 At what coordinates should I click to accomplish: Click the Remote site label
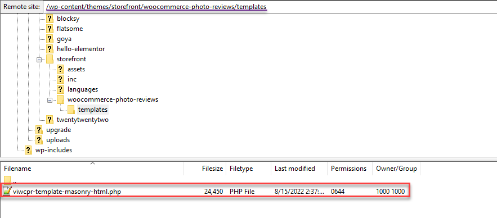(21, 7)
